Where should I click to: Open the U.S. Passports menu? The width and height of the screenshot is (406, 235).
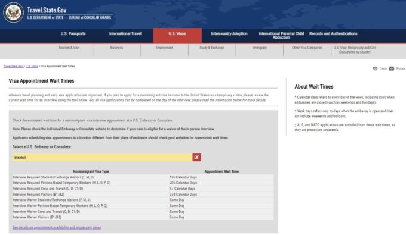tap(73, 33)
